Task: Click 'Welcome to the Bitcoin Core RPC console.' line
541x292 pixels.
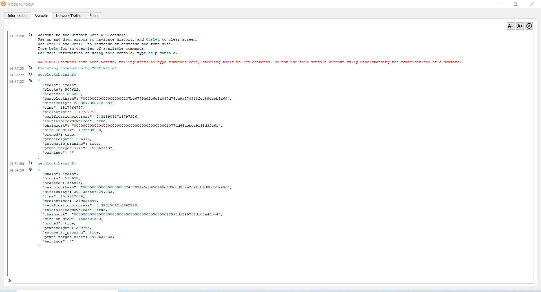Action: (83, 35)
